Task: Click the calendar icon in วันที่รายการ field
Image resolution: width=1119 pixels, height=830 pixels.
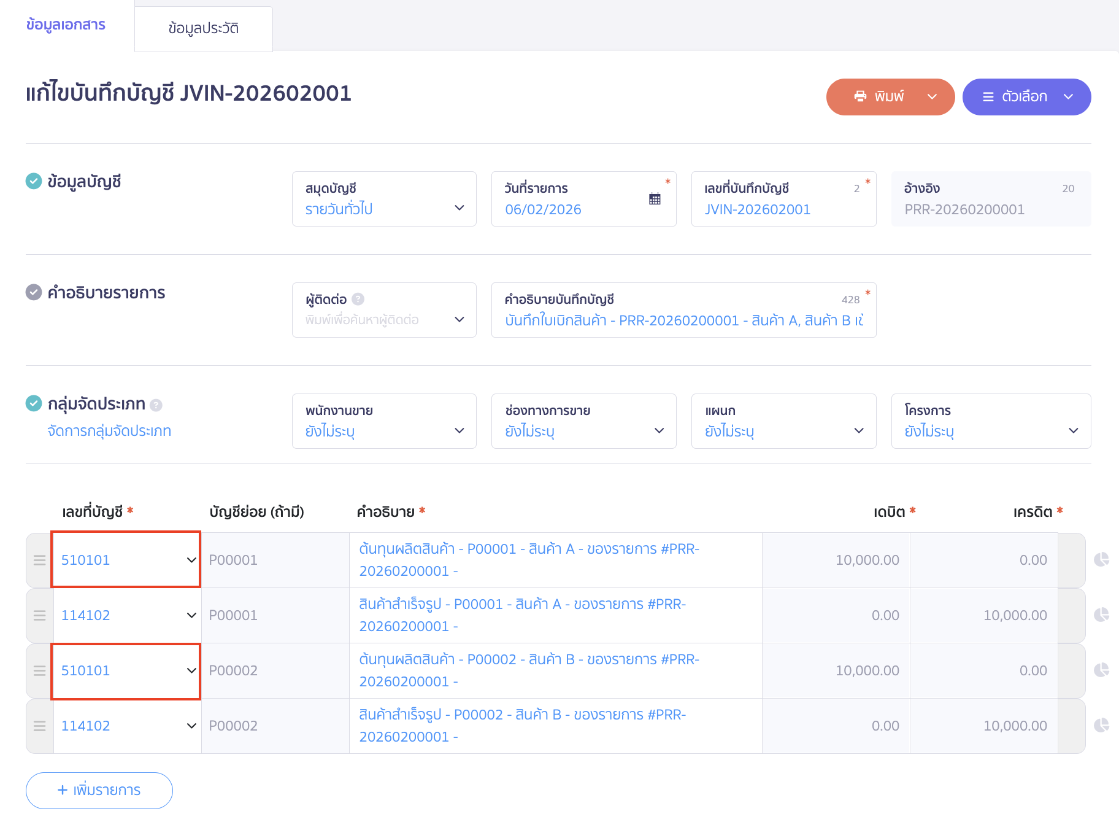Action: click(x=655, y=199)
